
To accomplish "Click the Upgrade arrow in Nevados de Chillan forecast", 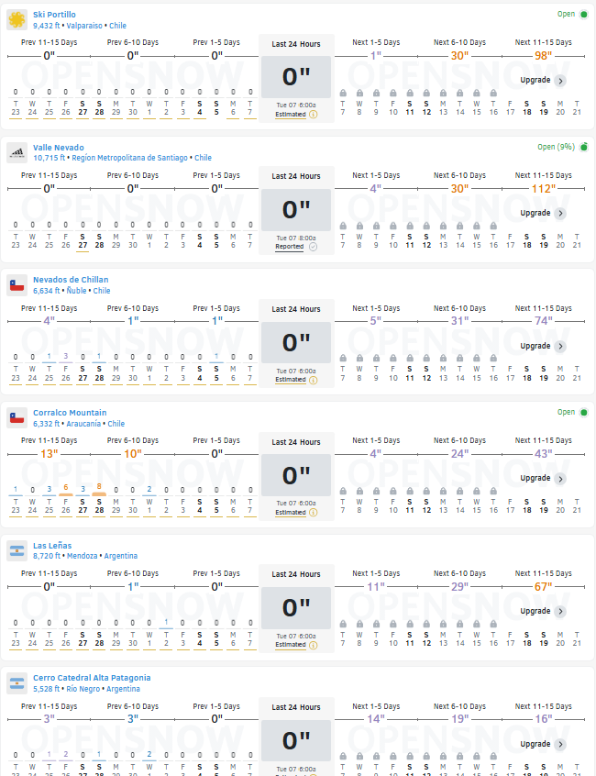I will pyautogui.click(x=560, y=347).
